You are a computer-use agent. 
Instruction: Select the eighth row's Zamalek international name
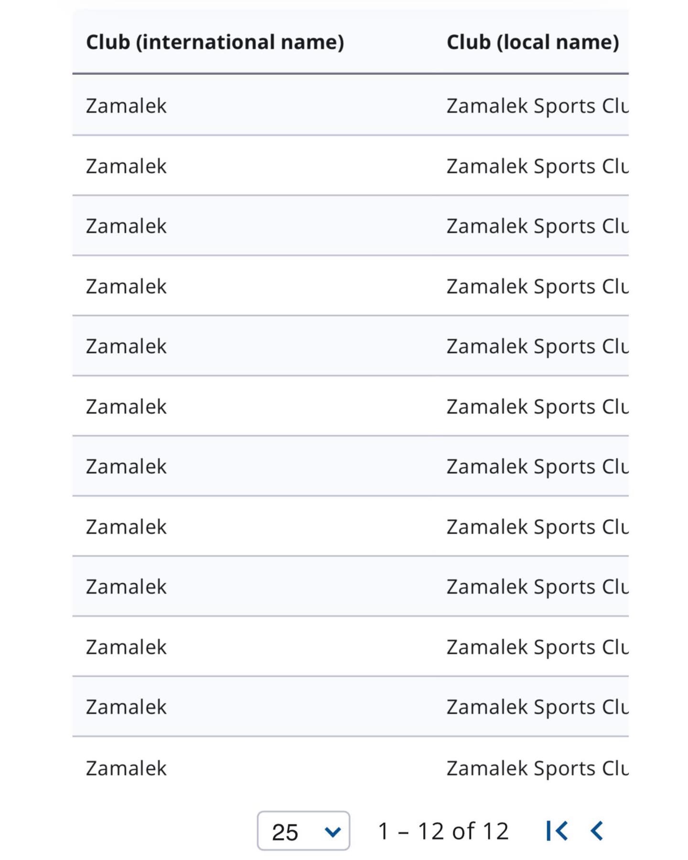127,527
